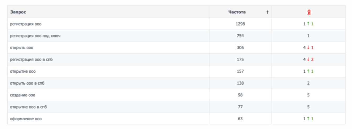Screen dimensions: 352x129
Task: Click red down arrow in 'регистрация ооо в спб' row
Action: (x=308, y=60)
